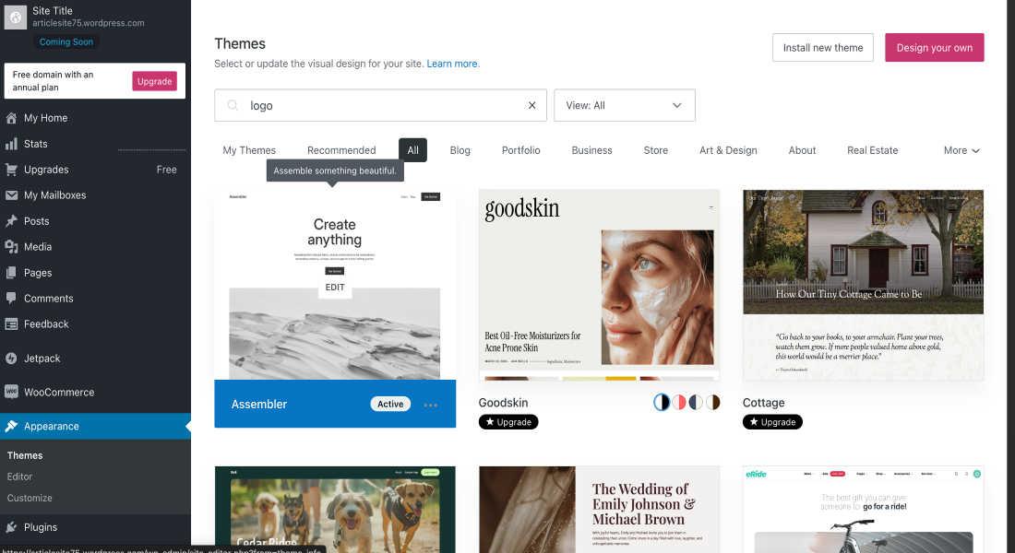Screen dimensions: 1015x553
Task: Clear the logo search with the X
Action: (x=531, y=105)
